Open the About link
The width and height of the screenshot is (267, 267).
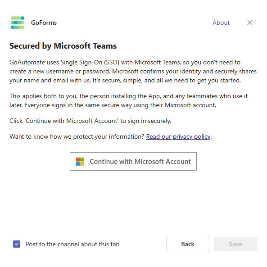tap(221, 23)
